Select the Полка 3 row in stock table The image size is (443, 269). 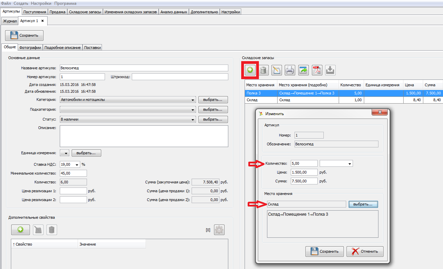coord(344,93)
